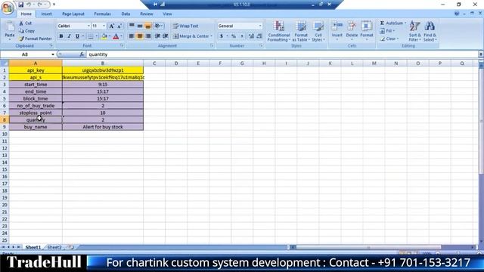Open Cell Styles gallery
The image size is (484, 272).
coord(318,31)
